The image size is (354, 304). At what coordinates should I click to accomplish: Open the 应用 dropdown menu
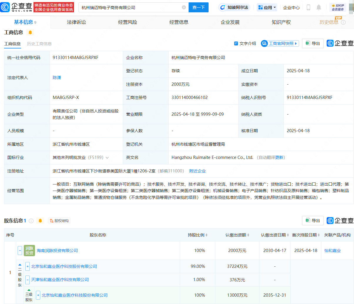click(267, 7)
